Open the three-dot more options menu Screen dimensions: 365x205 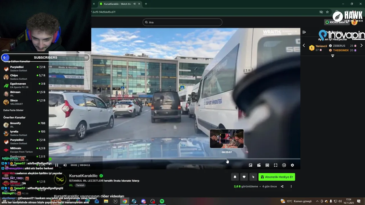click(x=291, y=186)
